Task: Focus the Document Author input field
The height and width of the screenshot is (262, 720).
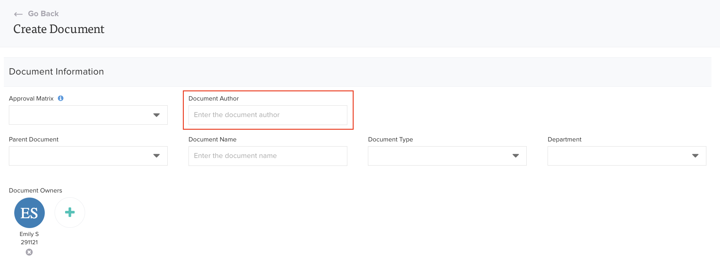Action: (268, 115)
